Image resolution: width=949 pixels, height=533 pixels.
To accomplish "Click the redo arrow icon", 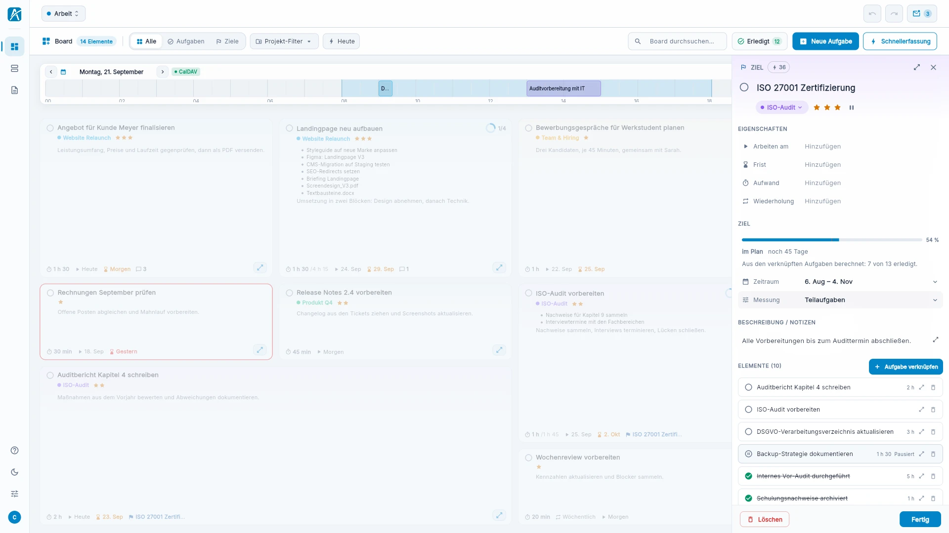I will pyautogui.click(x=894, y=14).
